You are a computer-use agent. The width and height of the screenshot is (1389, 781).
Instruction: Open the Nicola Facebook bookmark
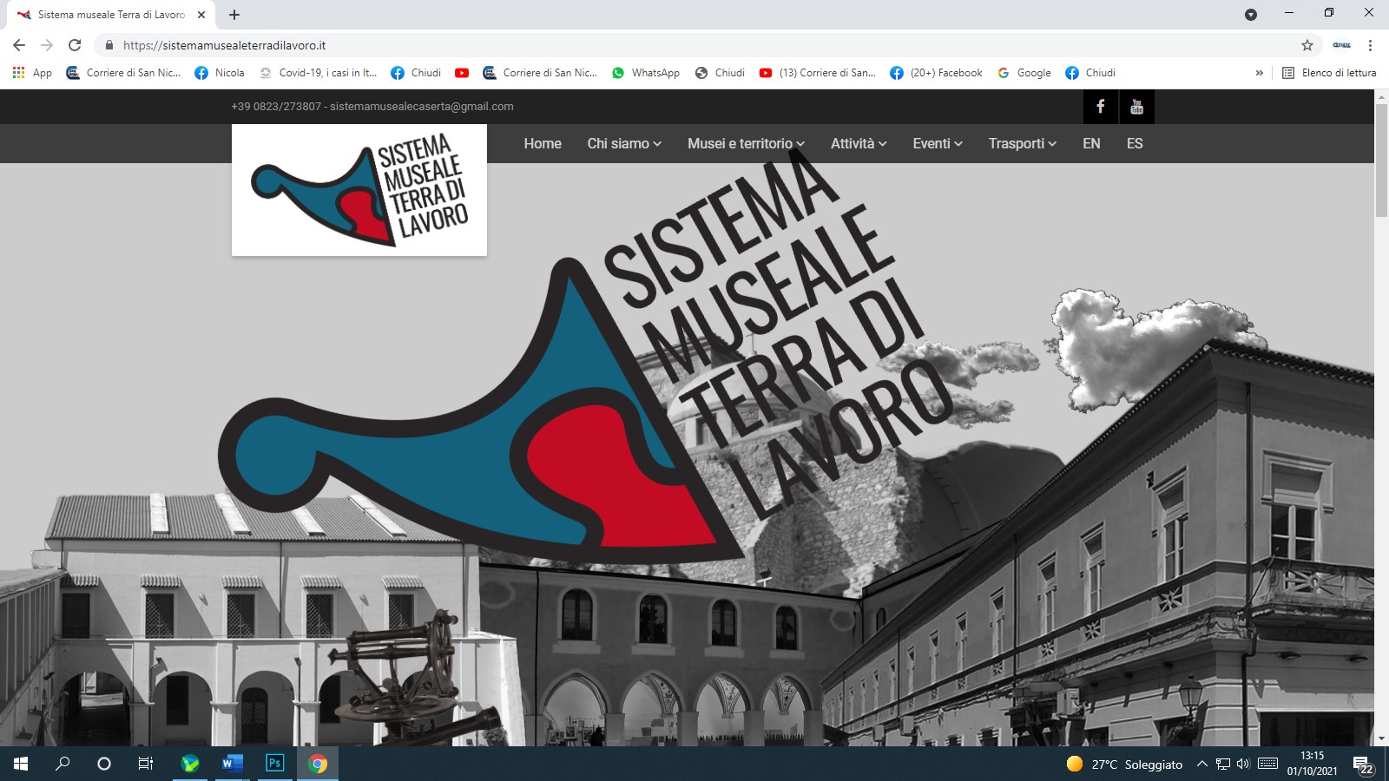click(220, 73)
